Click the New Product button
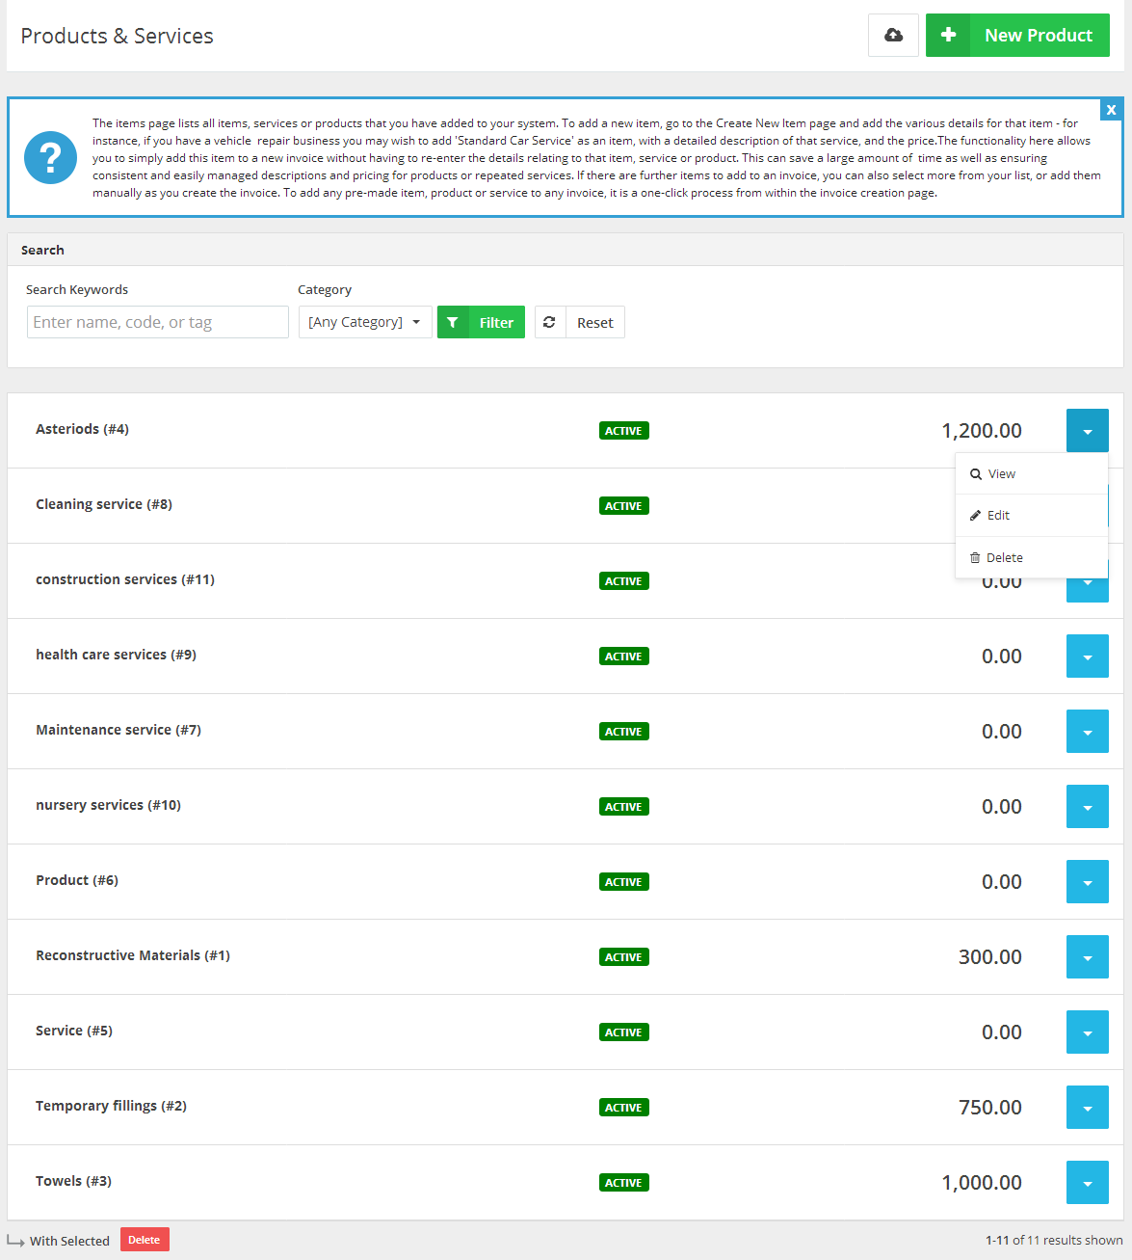This screenshot has height=1260, width=1132. pyautogui.click(x=1017, y=36)
